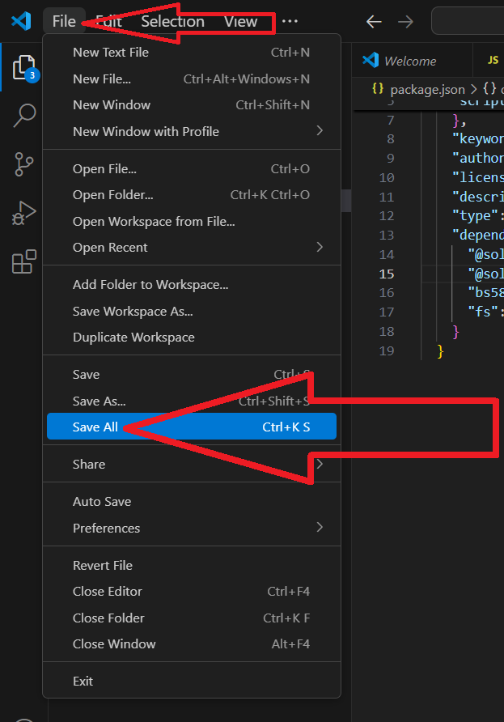Choose Save Workspace As...
Screen dimensions: 504x722
tap(192, 312)
